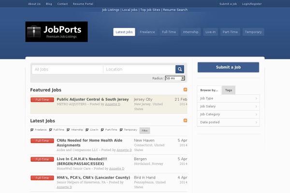Toggle the Temporary filter checkbox
The image size is (290, 193).
click(x=121, y=130)
